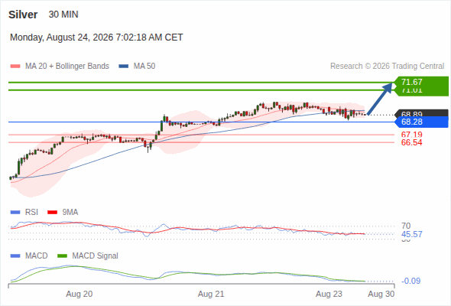451x306 pixels.
Task: Click the MACD legend label
Action: tap(37, 256)
